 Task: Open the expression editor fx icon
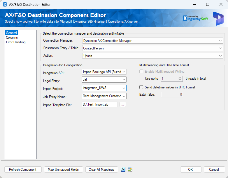[x=123, y=169]
